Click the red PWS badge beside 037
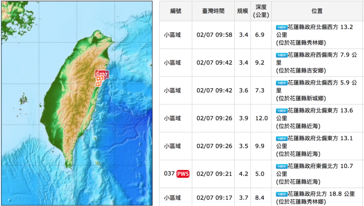The image size is (364, 206). 183,174
